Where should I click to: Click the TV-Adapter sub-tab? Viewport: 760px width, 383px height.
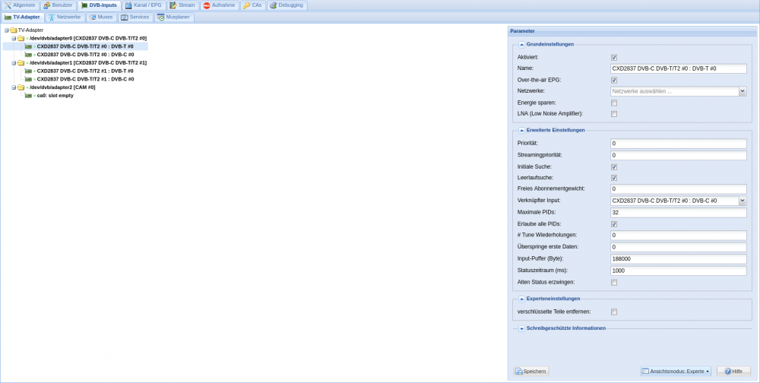tap(22, 17)
